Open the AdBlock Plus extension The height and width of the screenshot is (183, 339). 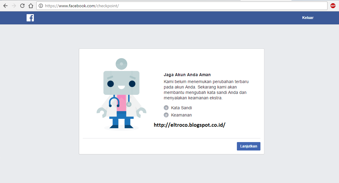[x=333, y=6]
